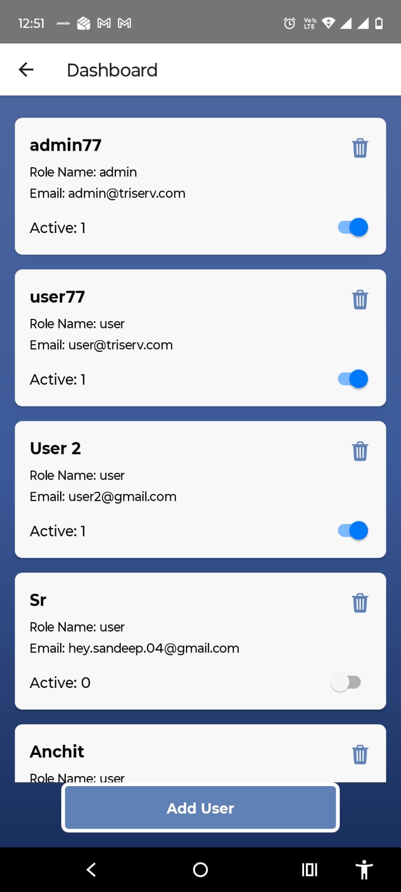401x892 pixels.
Task: Delete the user77 account
Action: (x=360, y=299)
